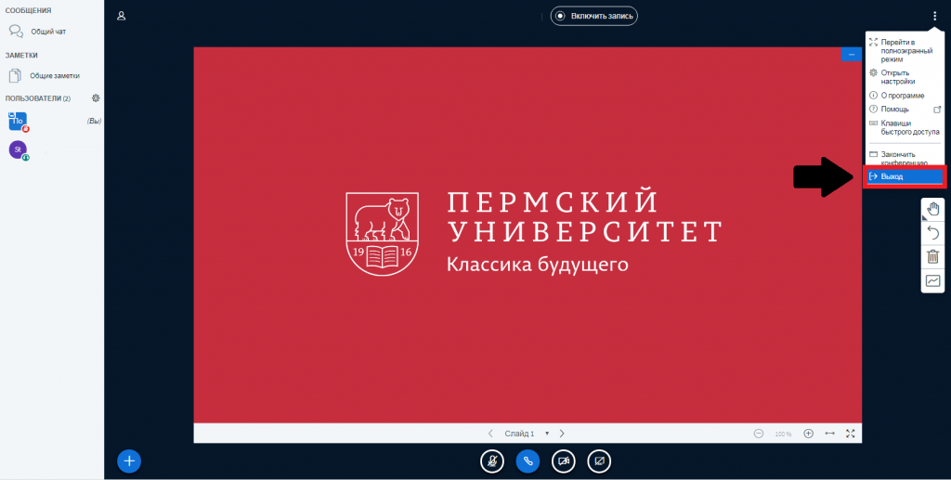Turn on multi-user whiteboard icon
This screenshot has width=951, height=480.
tap(933, 280)
